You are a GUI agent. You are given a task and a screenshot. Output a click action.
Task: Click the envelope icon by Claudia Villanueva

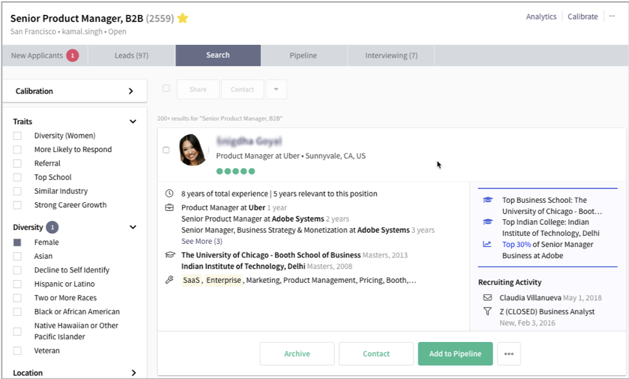[x=488, y=297]
